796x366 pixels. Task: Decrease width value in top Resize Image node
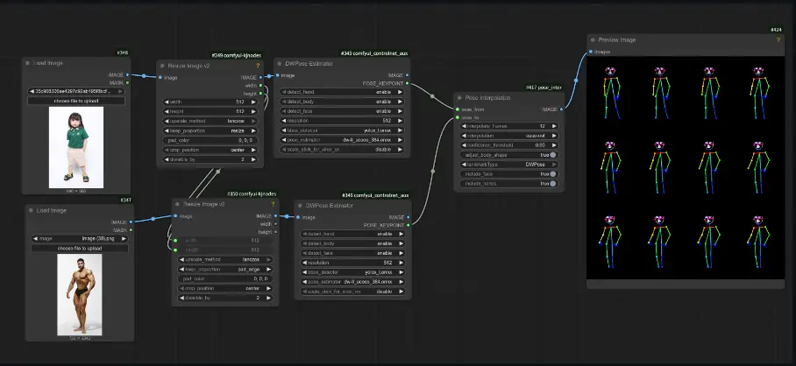pyautogui.click(x=164, y=102)
